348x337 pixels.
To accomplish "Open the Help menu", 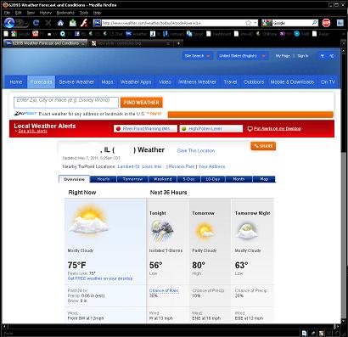I will coord(97,13).
